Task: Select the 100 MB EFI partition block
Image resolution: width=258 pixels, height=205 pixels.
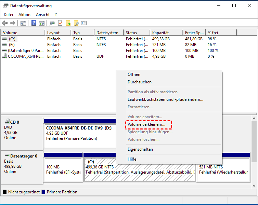Action: coord(63,169)
